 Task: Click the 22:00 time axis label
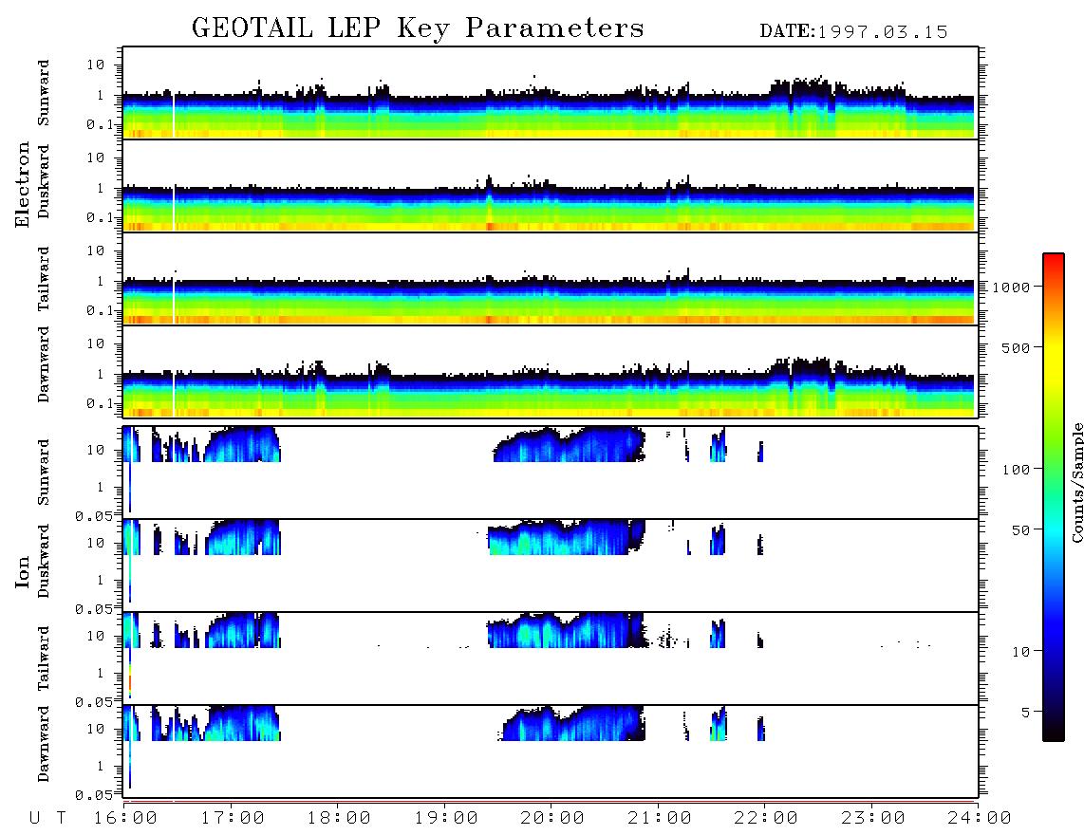pyautogui.click(x=766, y=819)
